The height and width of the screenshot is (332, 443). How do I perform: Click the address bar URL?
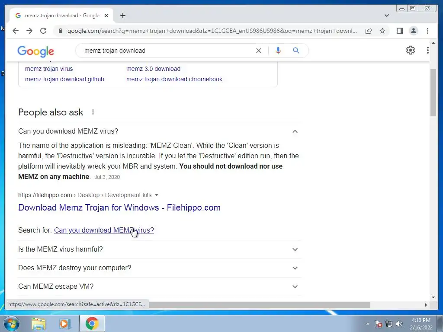click(x=212, y=31)
